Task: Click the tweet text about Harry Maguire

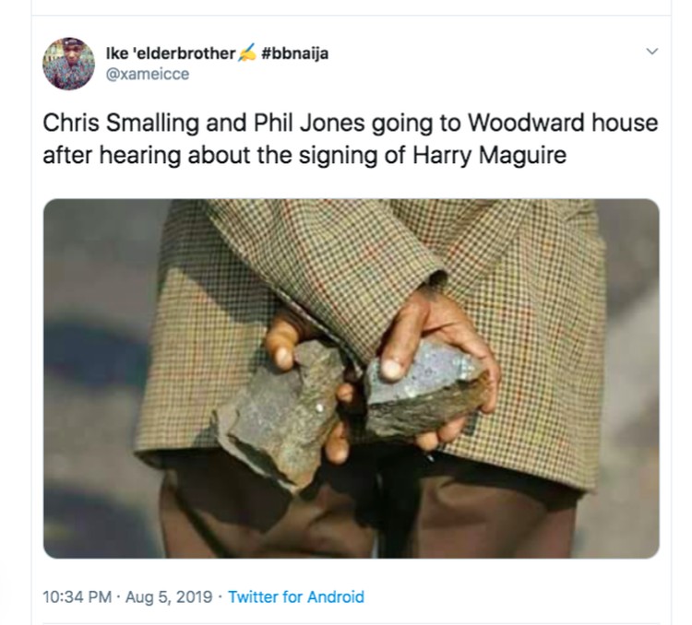Action: tap(350, 138)
